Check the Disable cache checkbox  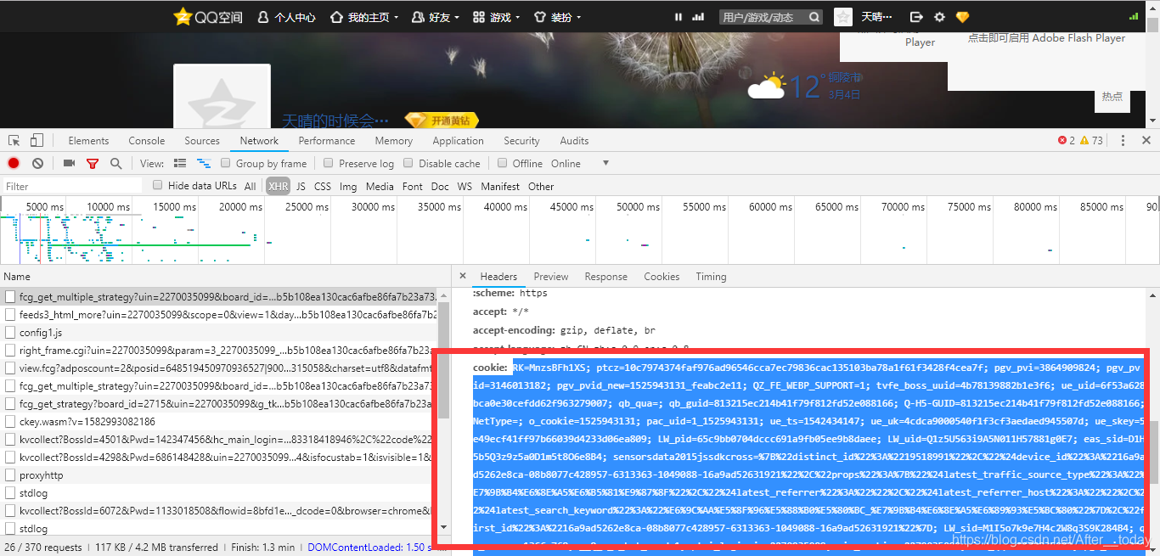click(408, 163)
